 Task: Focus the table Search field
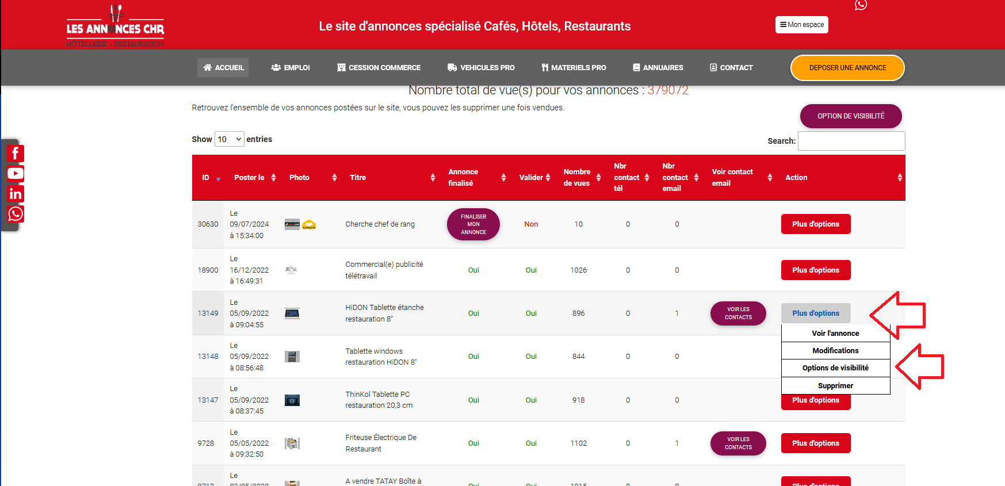(851, 141)
